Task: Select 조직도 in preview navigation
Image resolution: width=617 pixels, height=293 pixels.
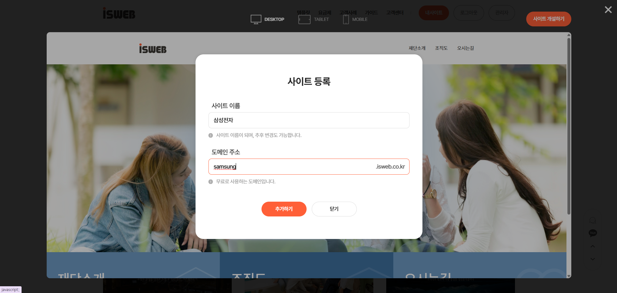Action: [441, 48]
